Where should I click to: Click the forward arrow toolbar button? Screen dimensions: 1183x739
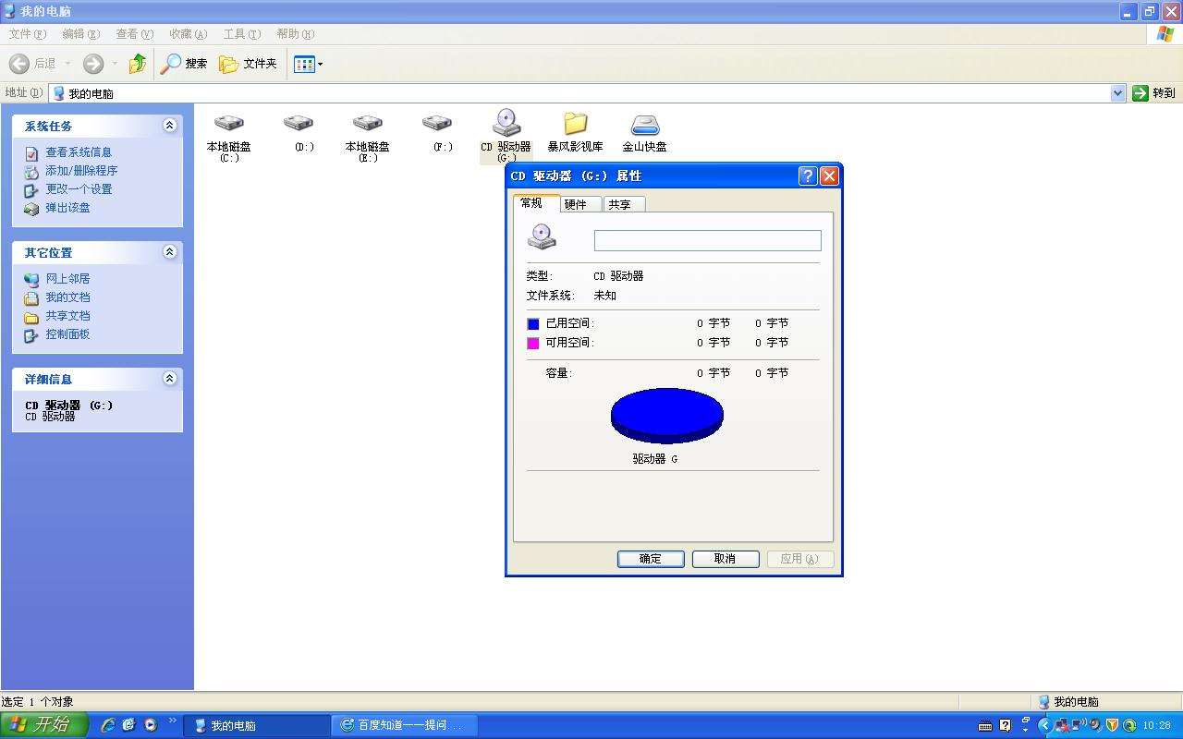(93, 64)
